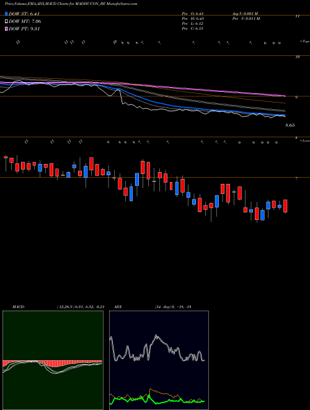Click the ADX panel title

pyautogui.click(x=118, y=307)
